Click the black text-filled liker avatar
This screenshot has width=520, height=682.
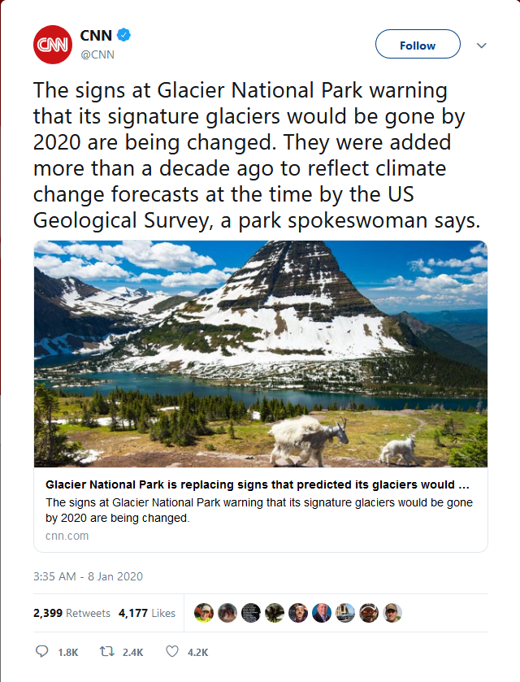tap(251, 613)
